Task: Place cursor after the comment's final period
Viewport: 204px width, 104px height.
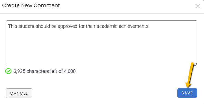Action: (x=150, y=26)
